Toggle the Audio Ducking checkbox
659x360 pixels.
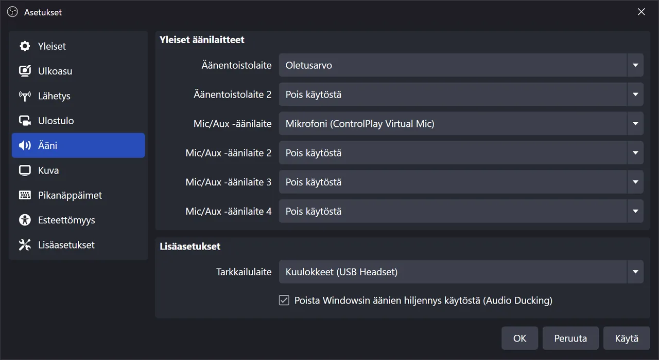[x=284, y=300]
